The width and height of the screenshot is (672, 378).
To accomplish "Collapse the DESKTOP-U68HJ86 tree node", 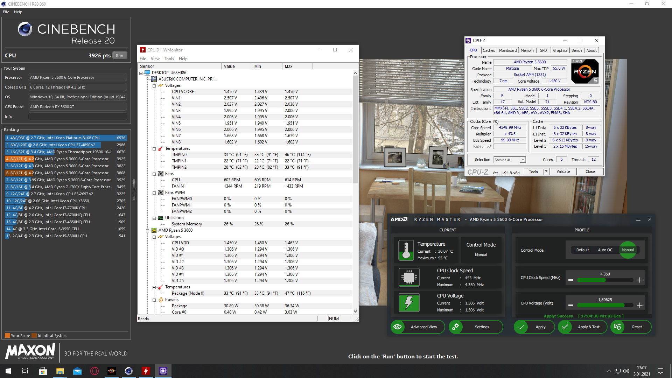I will click(141, 73).
